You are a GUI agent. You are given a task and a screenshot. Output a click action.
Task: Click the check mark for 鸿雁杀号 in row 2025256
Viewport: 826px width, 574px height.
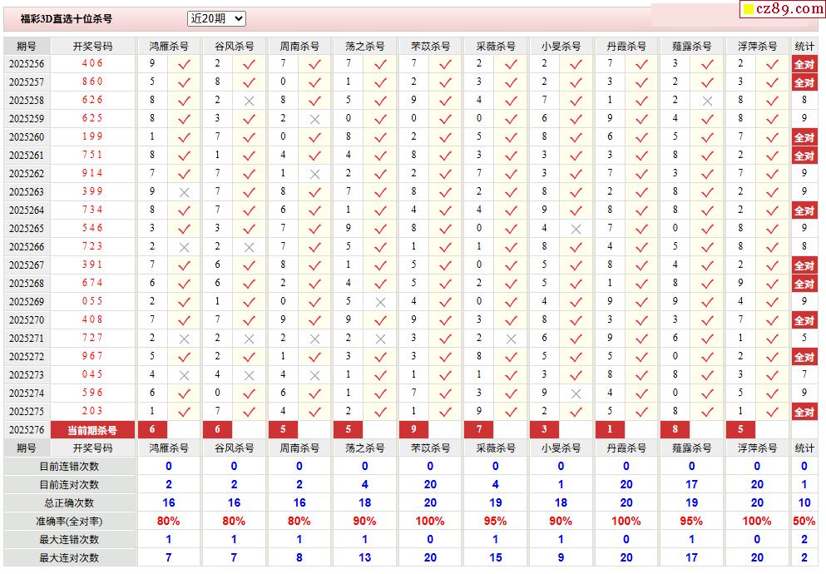coord(184,64)
